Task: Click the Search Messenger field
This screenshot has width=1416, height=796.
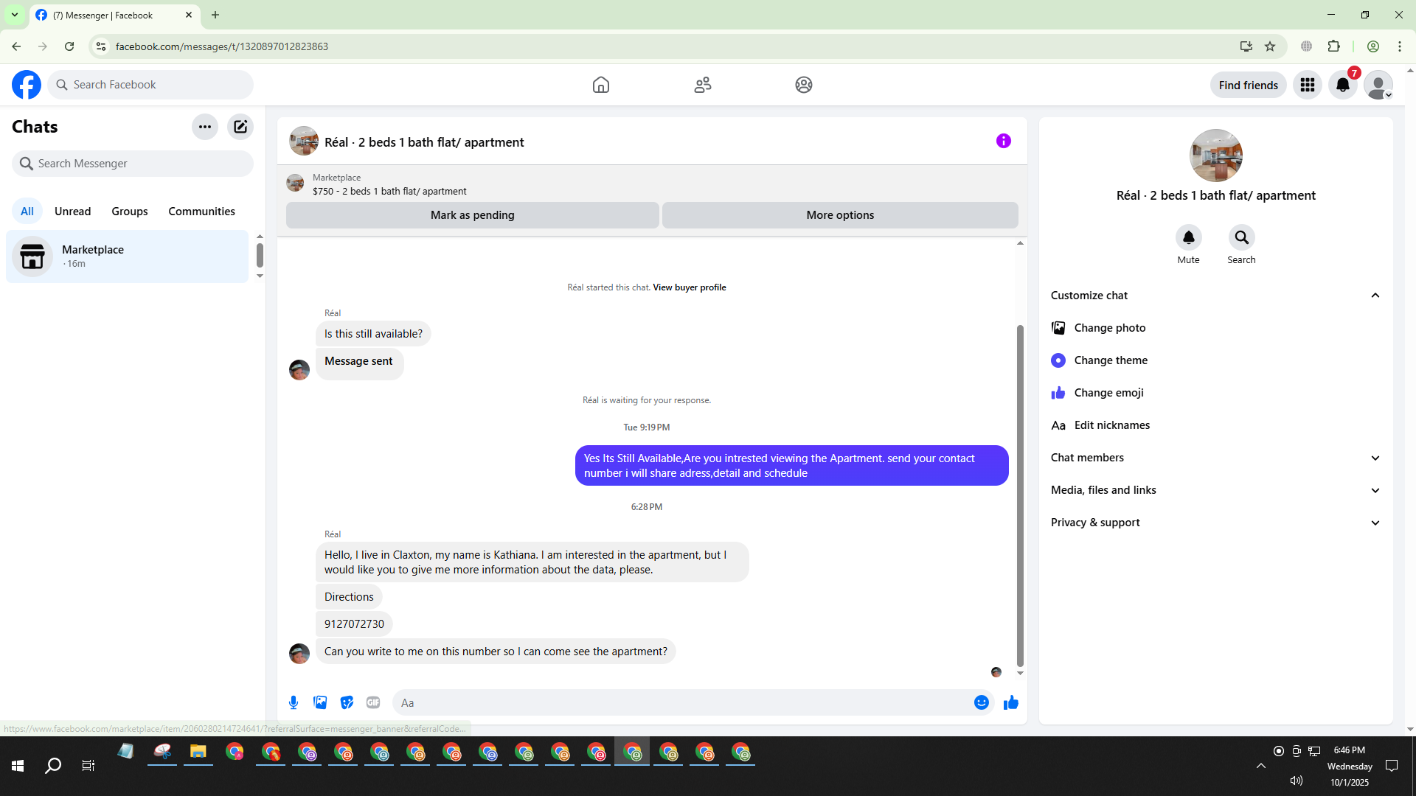Action: [133, 164]
